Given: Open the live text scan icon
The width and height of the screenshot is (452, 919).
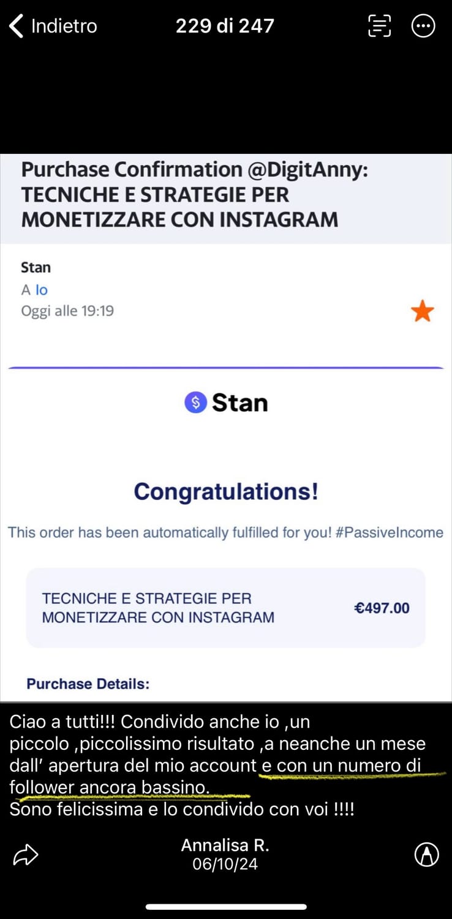Looking at the screenshot, I should click(379, 26).
